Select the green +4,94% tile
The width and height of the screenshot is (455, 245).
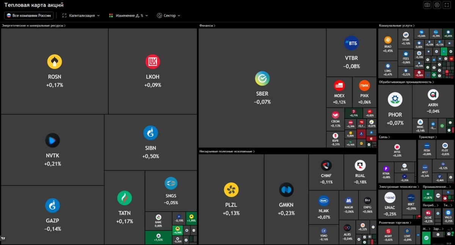point(177,230)
